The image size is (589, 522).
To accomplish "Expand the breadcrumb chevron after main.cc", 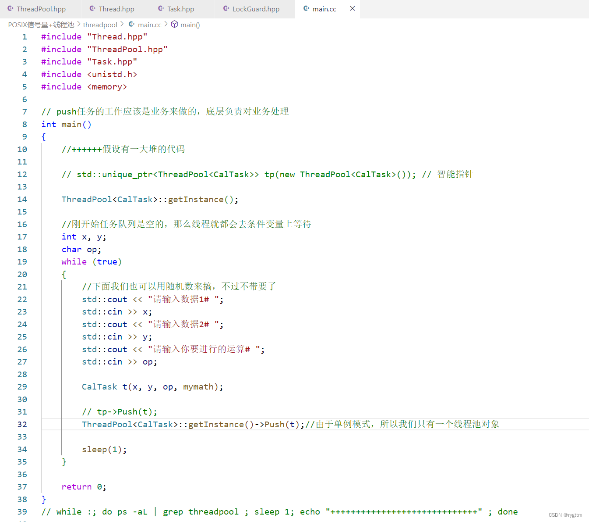I will pos(166,25).
